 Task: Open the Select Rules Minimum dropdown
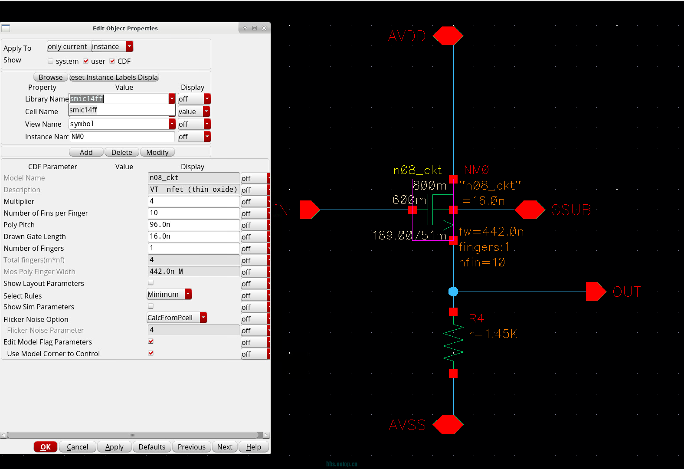pos(169,294)
